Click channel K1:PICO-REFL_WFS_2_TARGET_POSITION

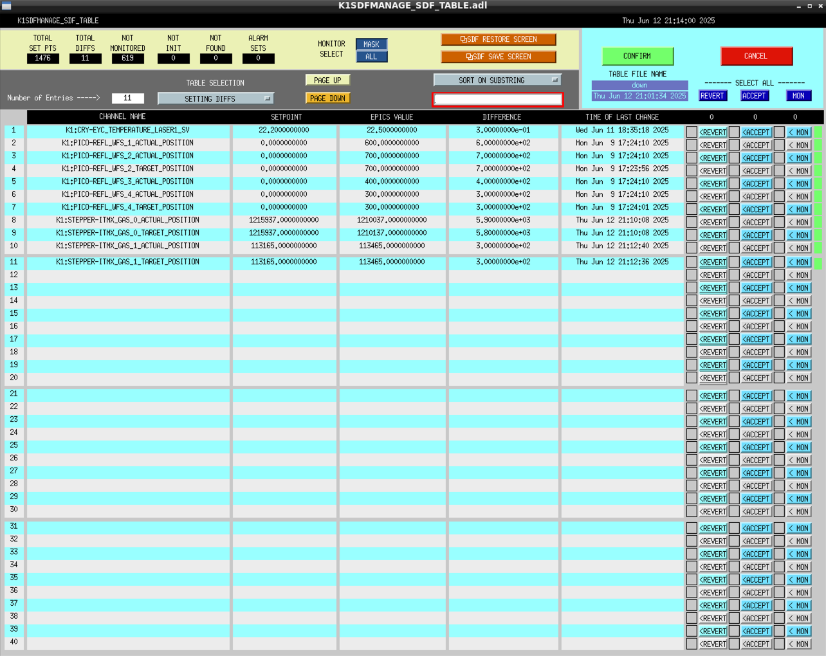127,169
